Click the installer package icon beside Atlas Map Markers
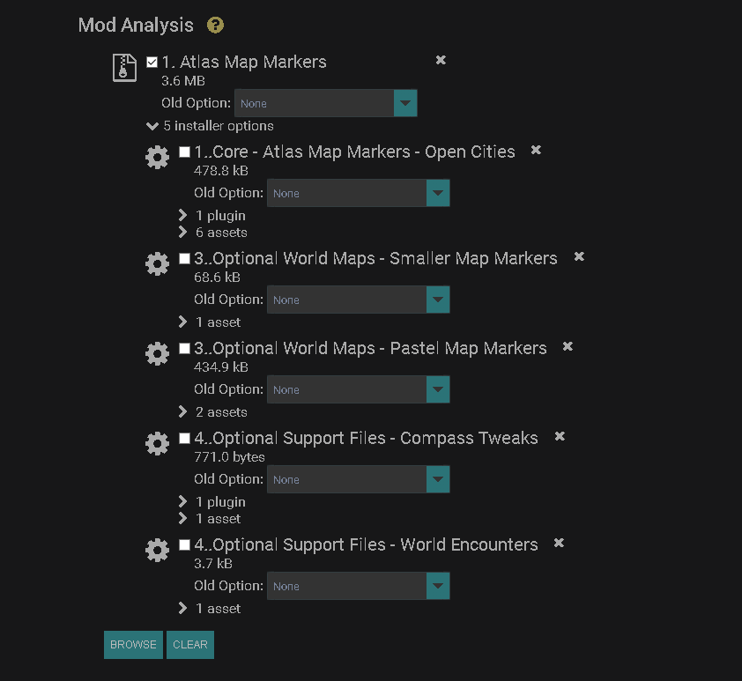Image resolution: width=742 pixels, height=681 pixels. point(124,68)
